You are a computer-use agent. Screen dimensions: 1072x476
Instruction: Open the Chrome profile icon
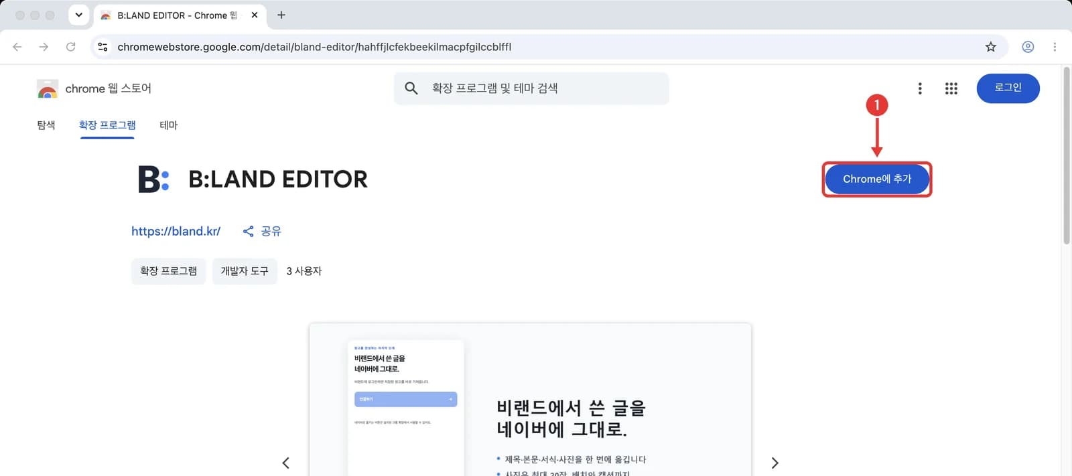pos(1028,47)
